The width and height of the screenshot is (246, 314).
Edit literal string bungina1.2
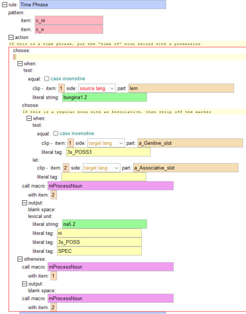pyautogui.click(x=105, y=97)
